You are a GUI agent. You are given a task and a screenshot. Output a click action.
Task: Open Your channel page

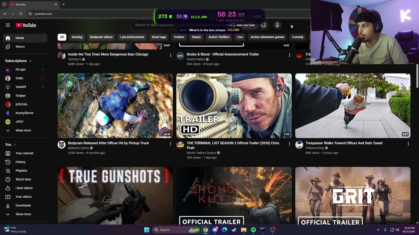coord(25,153)
